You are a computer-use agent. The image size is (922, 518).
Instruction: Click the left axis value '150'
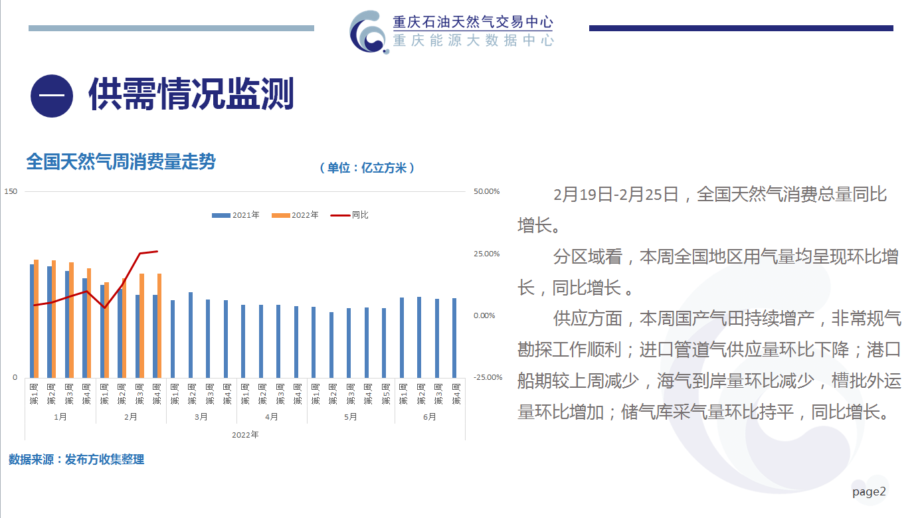(x=11, y=191)
